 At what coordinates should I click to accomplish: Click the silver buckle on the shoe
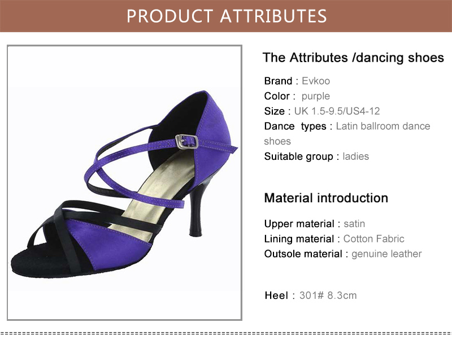tap(186, 141)
